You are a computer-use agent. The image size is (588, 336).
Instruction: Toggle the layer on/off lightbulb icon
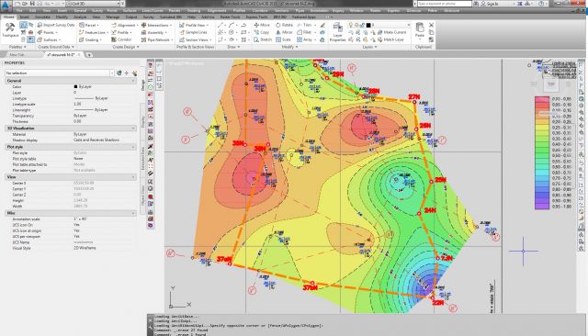point(351,25)
